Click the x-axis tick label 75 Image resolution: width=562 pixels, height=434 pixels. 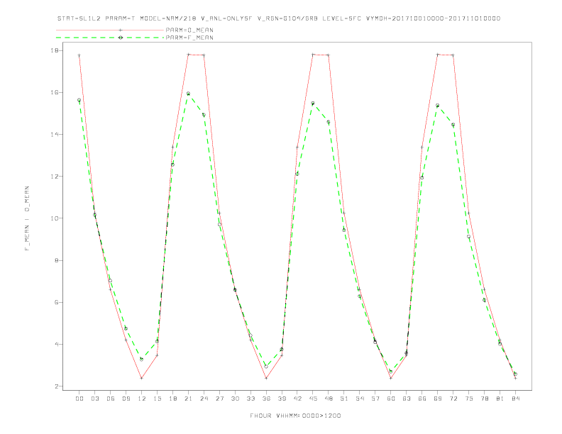pyautogui.click(x=469, y=399)
